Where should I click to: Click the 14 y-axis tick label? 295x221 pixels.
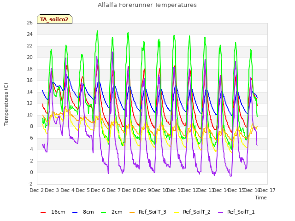click(29, 92)
